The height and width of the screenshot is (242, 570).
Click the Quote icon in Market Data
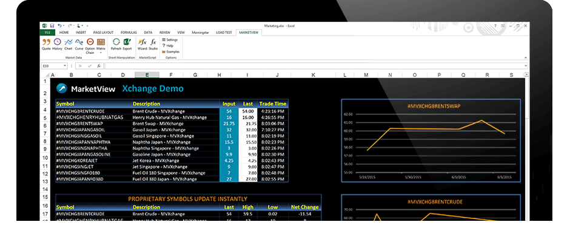point(46,42)
